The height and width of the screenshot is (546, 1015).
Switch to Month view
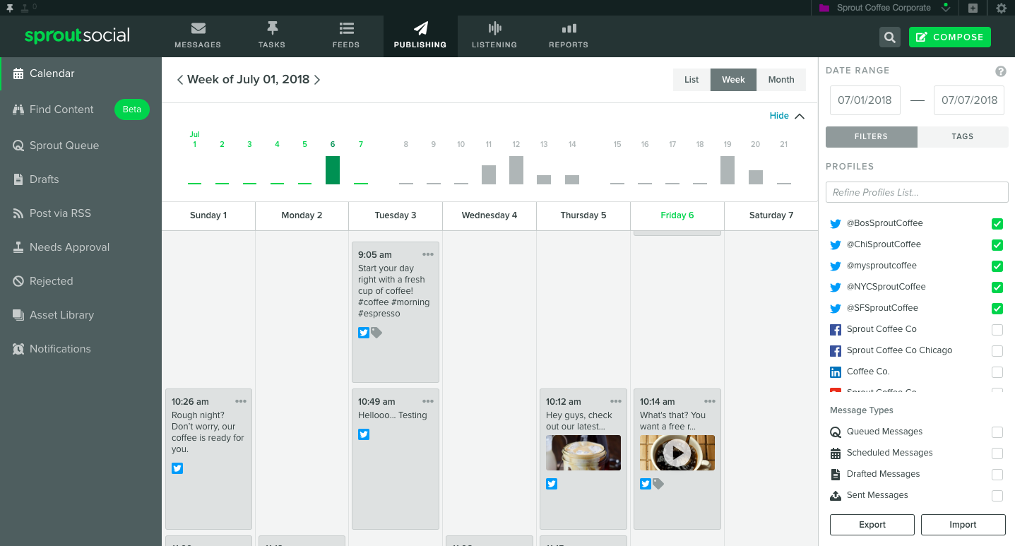(x=781, y=80)
